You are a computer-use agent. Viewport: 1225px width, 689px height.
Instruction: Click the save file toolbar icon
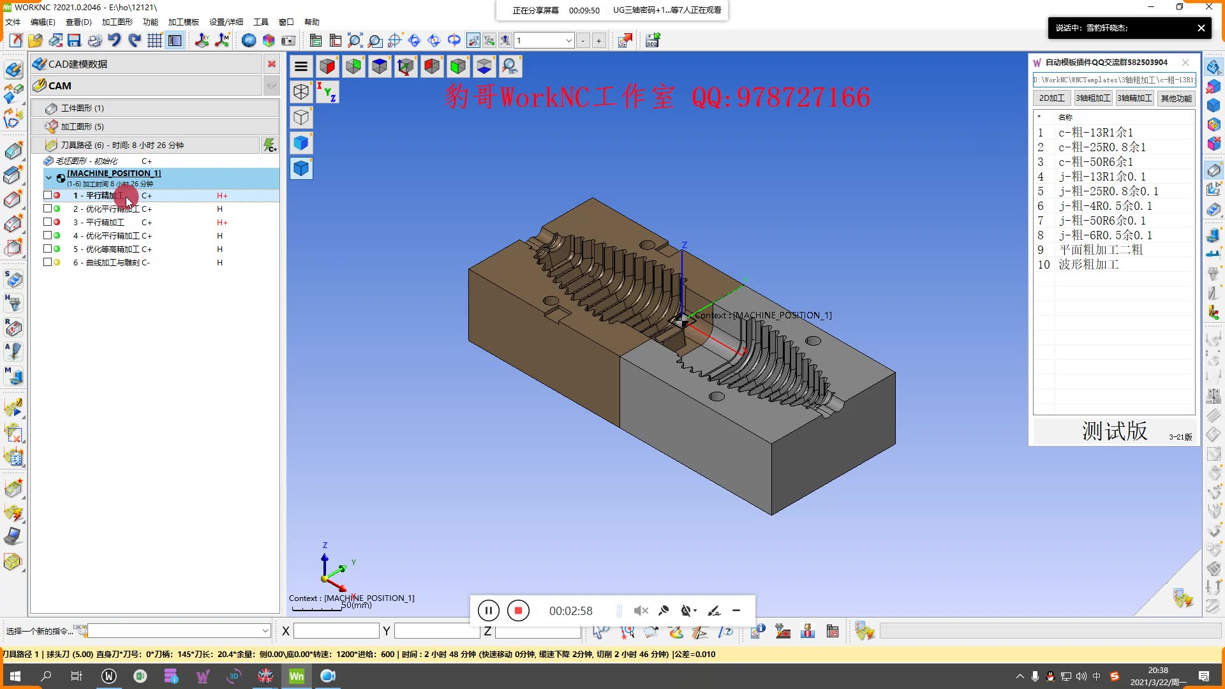pyautogui.click(x=75, y=41)
